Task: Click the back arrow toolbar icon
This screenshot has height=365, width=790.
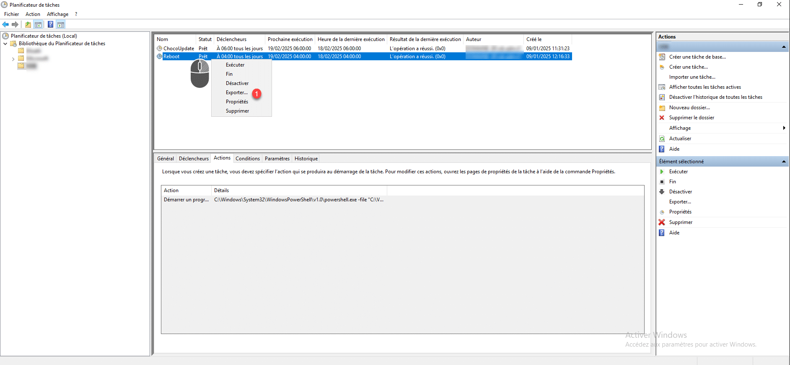Action: (x=5, y=25)
